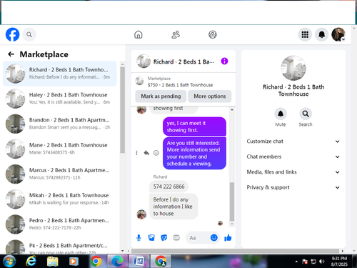The image size is (357, 268).
Task: Click the horizontal page scrollbar
Action: tap(235, 251)
